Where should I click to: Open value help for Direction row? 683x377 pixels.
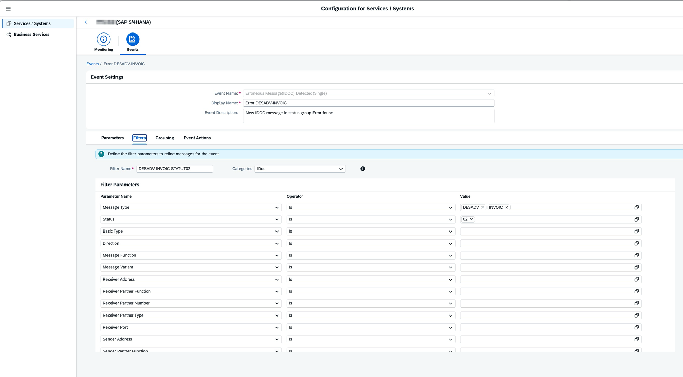click(636, 243)
